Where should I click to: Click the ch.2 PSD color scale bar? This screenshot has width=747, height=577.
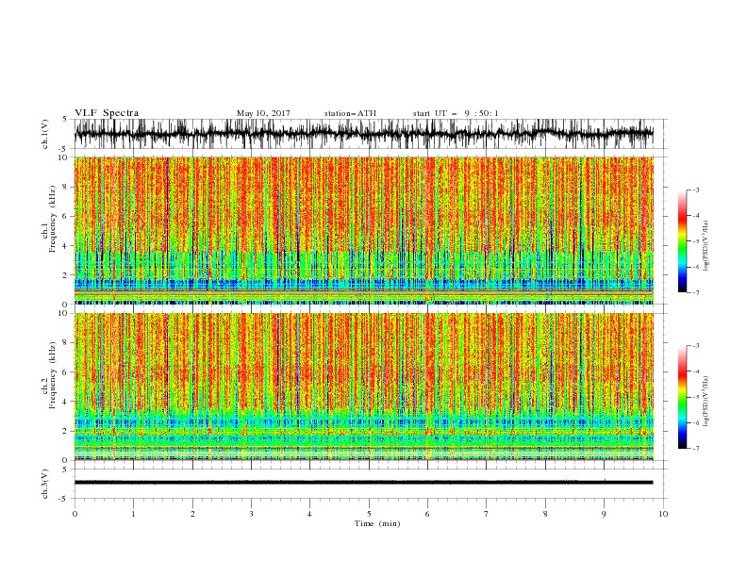tap(682, 397)
